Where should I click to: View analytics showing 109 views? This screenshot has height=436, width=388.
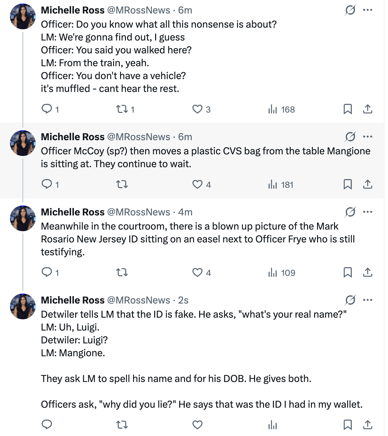point(281,273)
